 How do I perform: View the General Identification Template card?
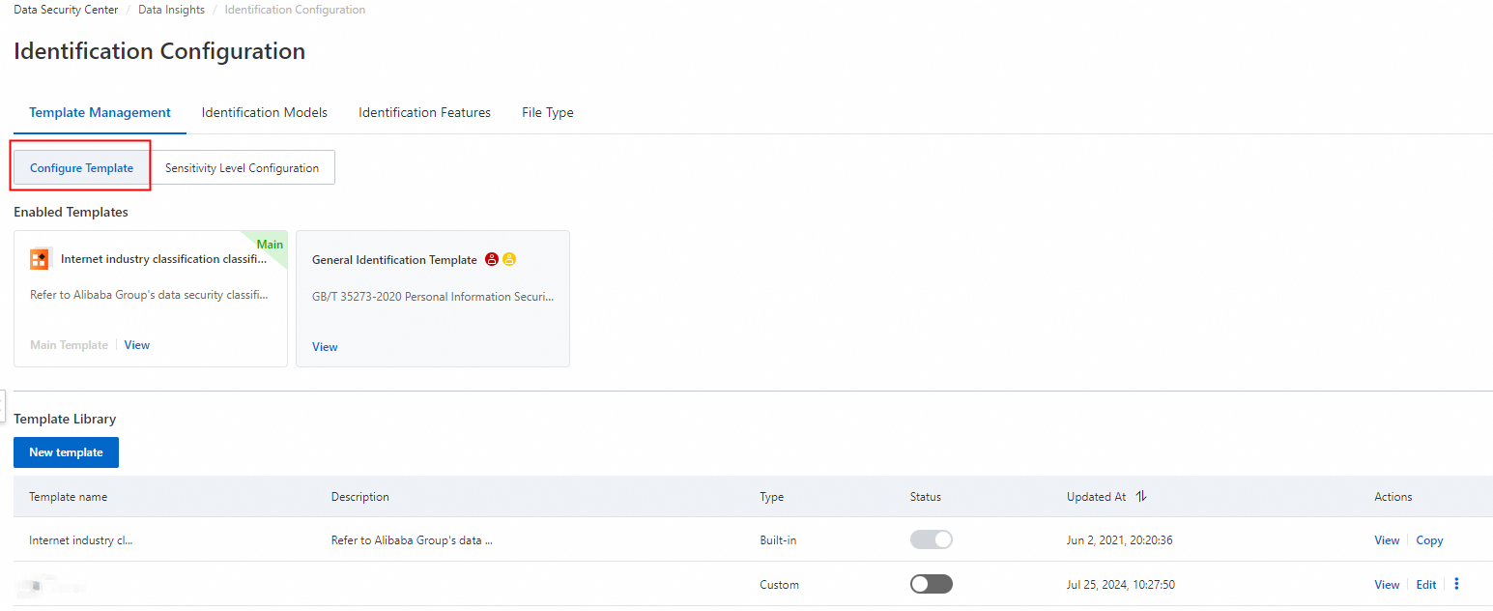coord(325,347)
